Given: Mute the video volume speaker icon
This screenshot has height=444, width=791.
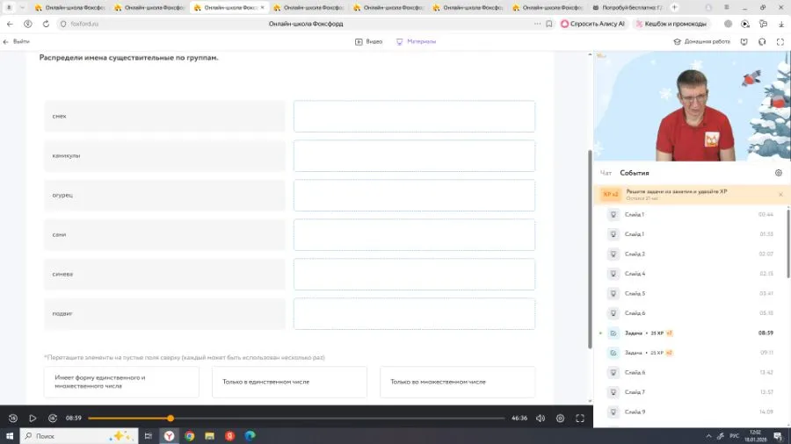Looking at the screenshot, I should [x=541, y=418].
